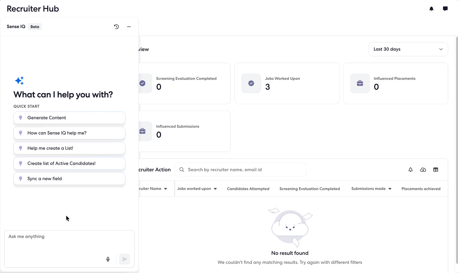Click the send message arrow button
This screenshot has width=458, height=273.
click(x=125, y=259)
